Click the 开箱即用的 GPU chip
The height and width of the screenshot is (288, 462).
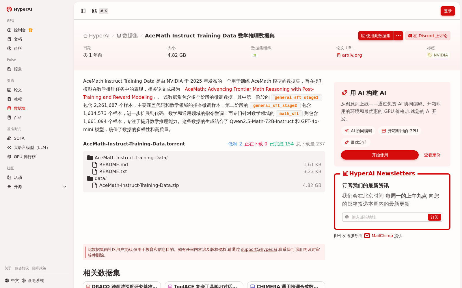coord(400,131)
